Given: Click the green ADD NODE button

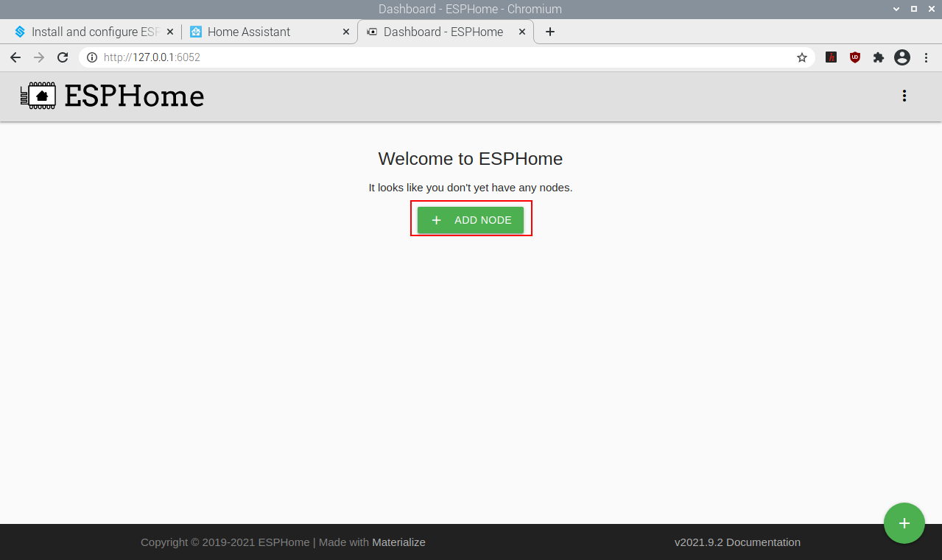Looking at the screenshot, I should [x=471, y=220].
